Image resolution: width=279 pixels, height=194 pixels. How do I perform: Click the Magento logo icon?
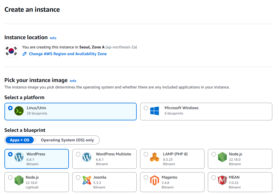154,180
